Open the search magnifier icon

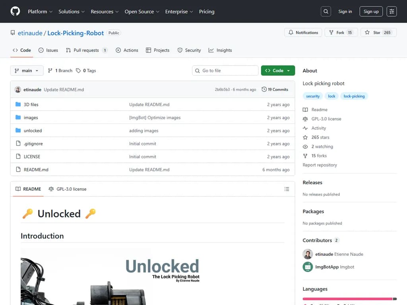(326, 12)
